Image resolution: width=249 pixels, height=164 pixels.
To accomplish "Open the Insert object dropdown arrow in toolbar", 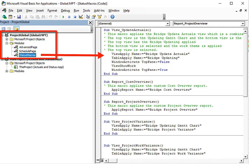I will click(14, 17).
